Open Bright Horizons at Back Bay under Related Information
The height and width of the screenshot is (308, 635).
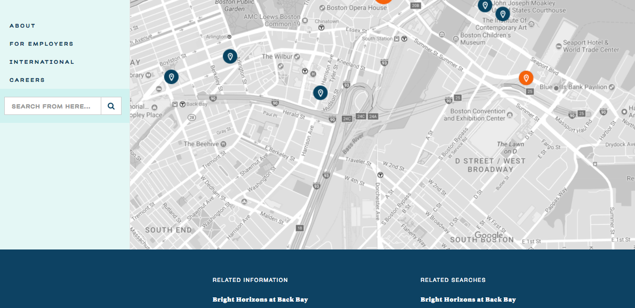tap(260, 299)
